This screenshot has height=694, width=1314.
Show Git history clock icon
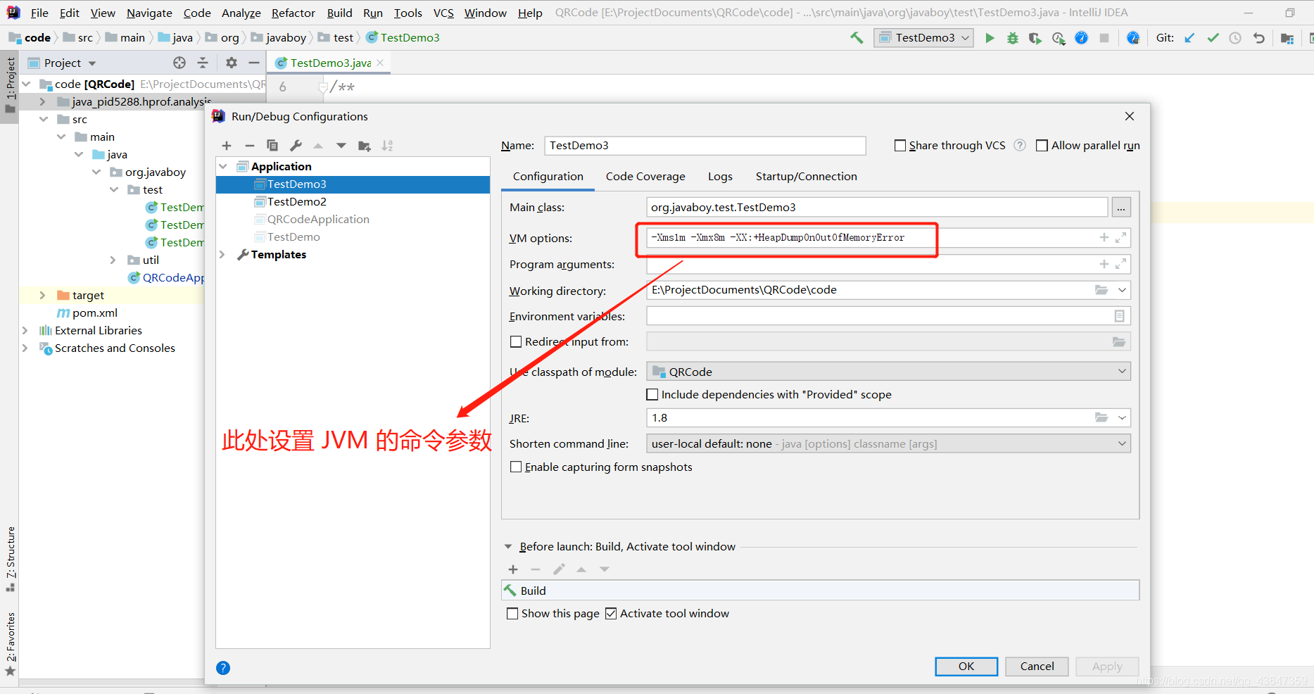1235,38
